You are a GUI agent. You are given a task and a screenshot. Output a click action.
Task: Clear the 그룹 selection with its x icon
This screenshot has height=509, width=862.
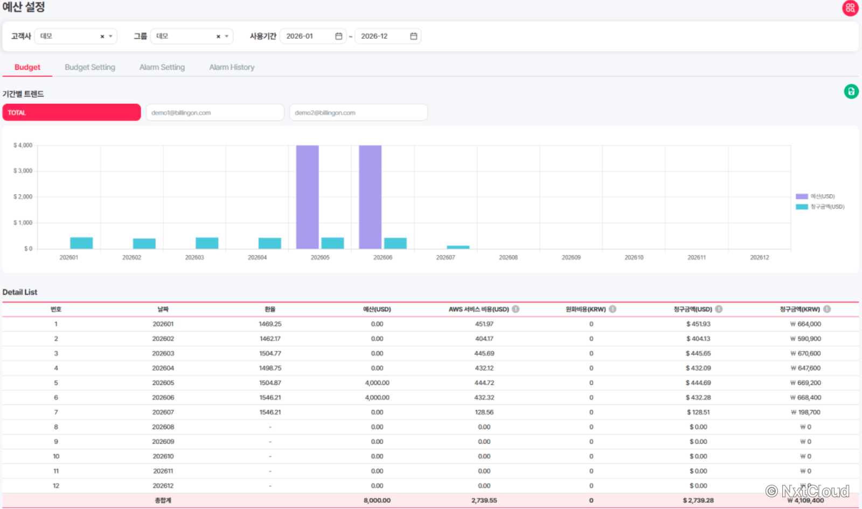point(218,37)
